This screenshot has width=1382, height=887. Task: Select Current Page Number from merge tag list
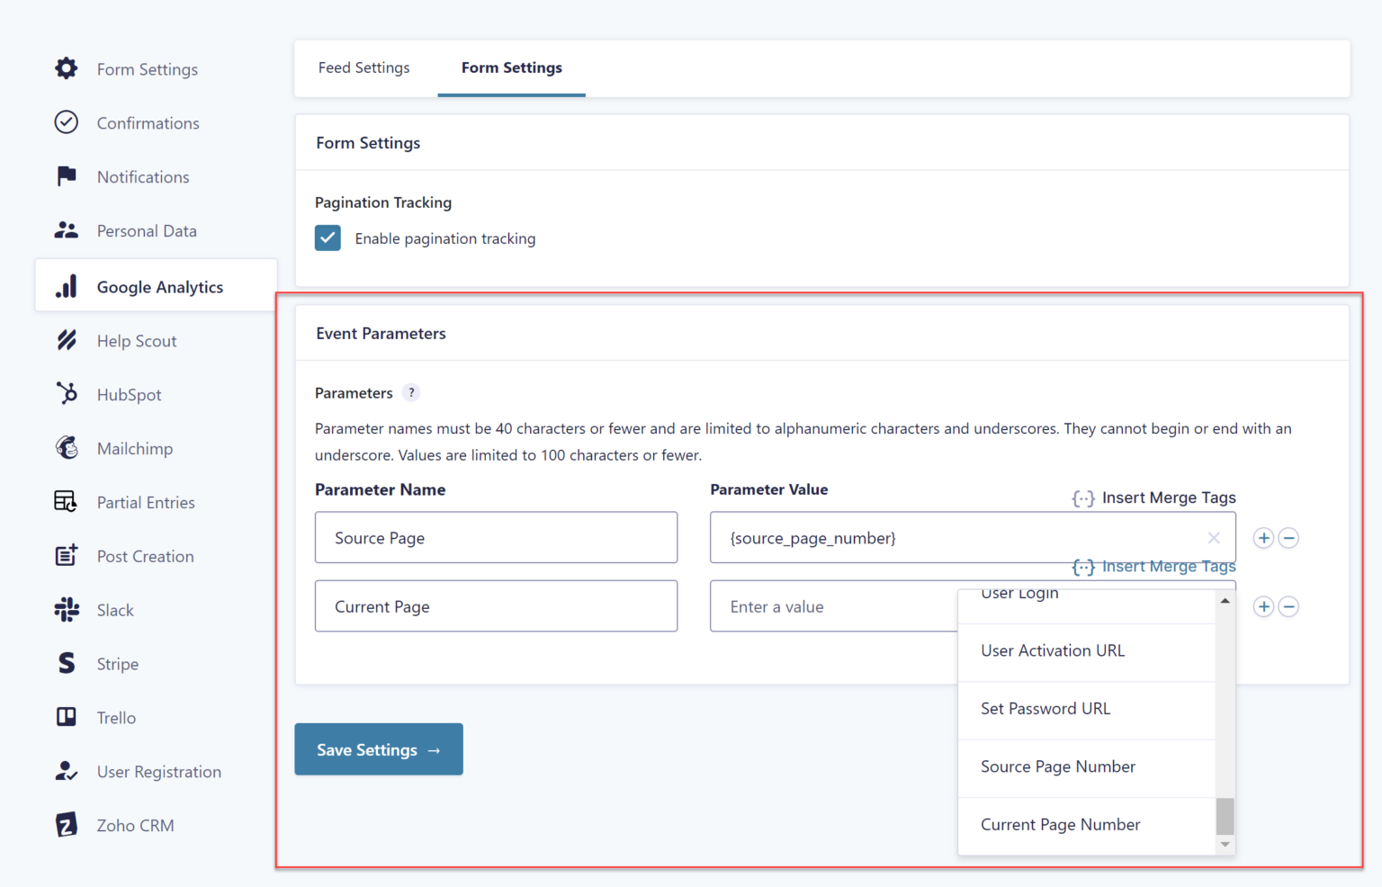tap(1061, 824)
